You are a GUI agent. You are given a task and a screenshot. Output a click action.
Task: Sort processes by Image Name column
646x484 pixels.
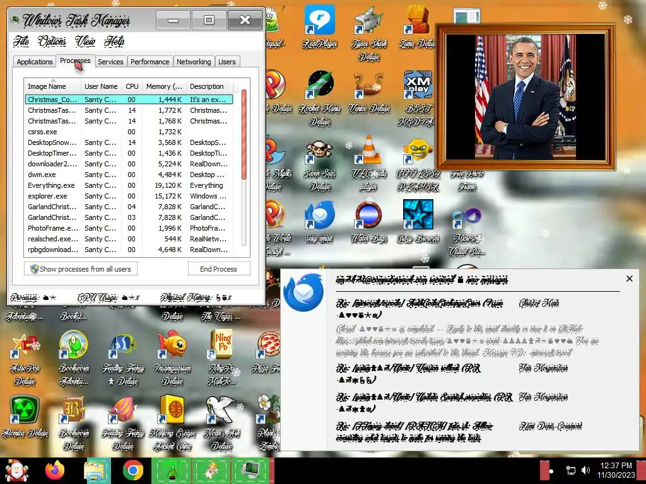pos(52,86)
